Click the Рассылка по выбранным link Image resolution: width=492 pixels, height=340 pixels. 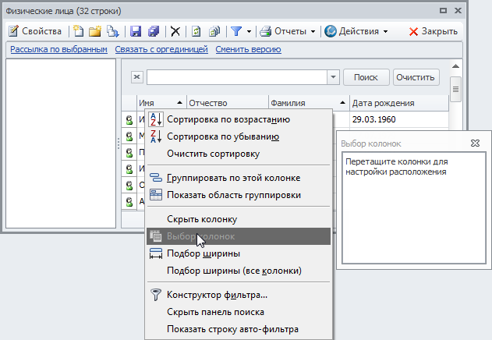pos(58,50)
